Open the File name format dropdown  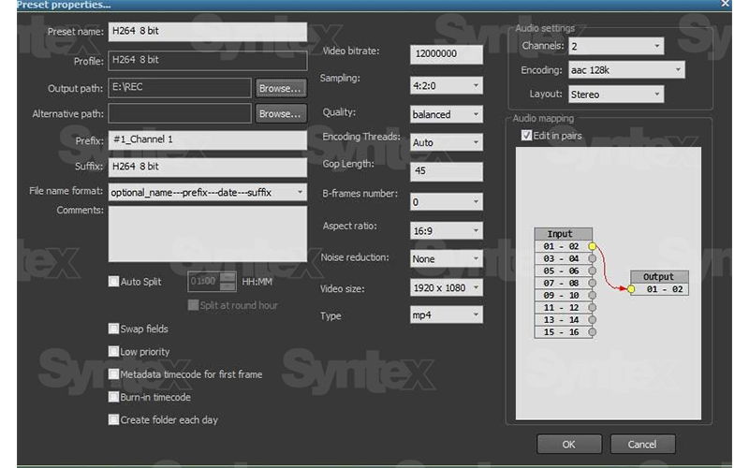[207, 193]
